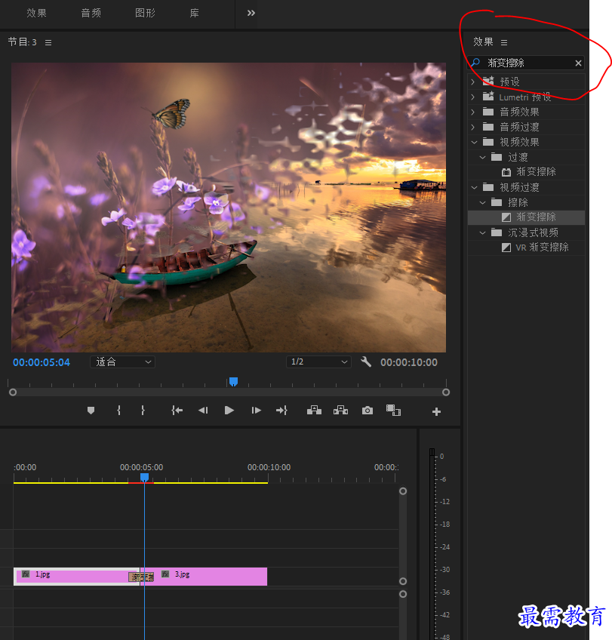The height and width of the screenshot is (640, 612).
Task: Step back one frame
Action: 203,411
